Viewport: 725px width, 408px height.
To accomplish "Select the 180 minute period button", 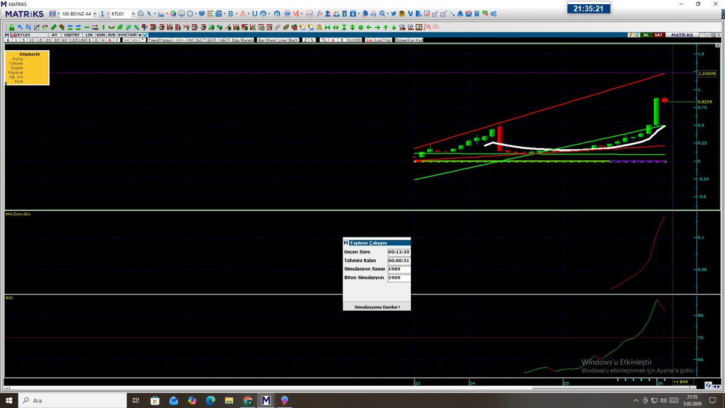I will point(83,40).
